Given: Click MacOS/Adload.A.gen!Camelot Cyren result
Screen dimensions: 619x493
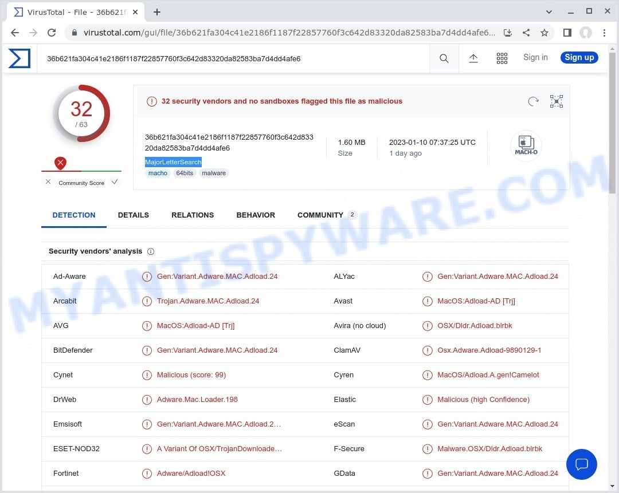Looking at the screenshot, I should (x=488, y=375).
